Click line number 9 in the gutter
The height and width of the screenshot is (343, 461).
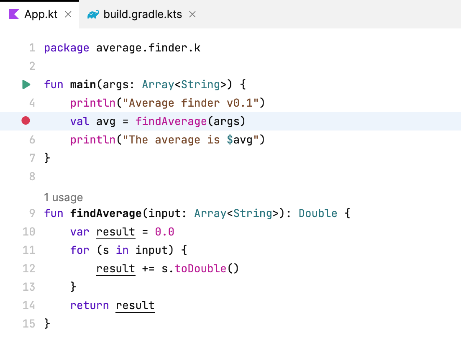point(32,213)
